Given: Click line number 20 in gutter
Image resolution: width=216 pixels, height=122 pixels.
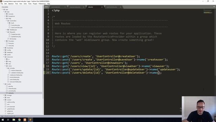Looking at the screenshot, I should coord(47,73).
